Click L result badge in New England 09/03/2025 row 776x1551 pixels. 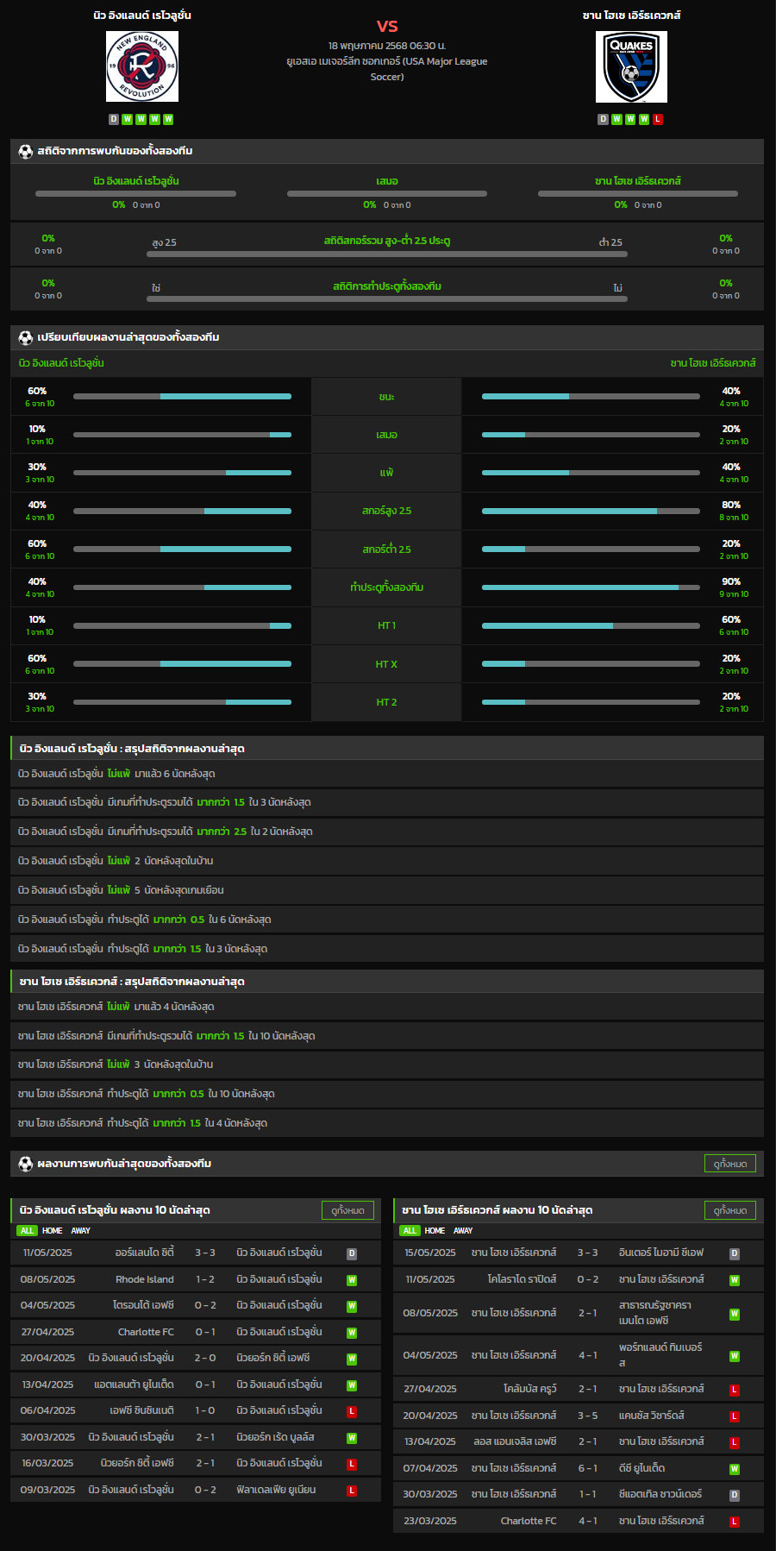352,1491
